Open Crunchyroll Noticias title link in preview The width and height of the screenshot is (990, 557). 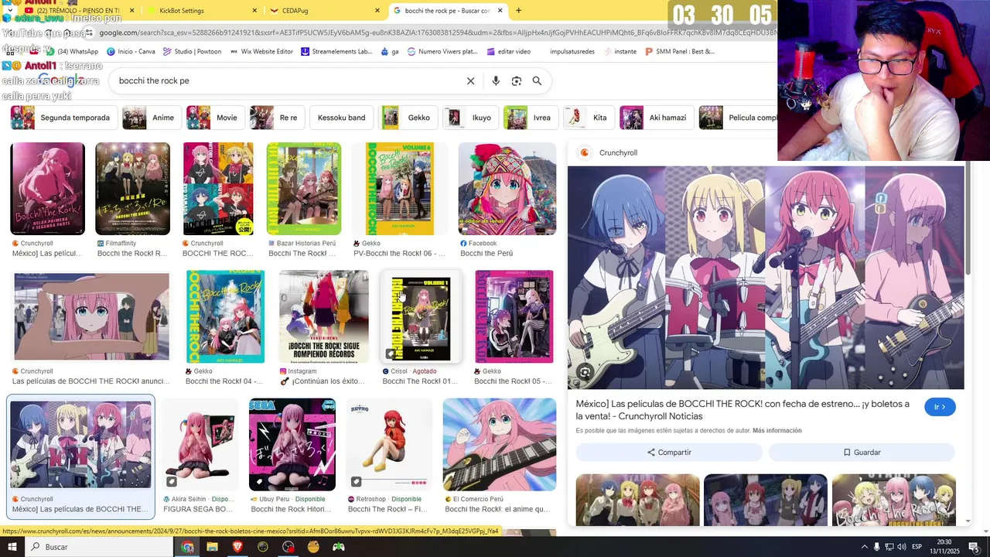click(742, 410)
